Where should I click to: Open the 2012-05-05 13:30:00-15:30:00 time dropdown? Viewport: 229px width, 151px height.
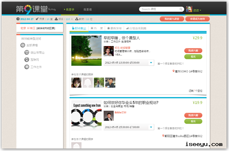(129, 63)
